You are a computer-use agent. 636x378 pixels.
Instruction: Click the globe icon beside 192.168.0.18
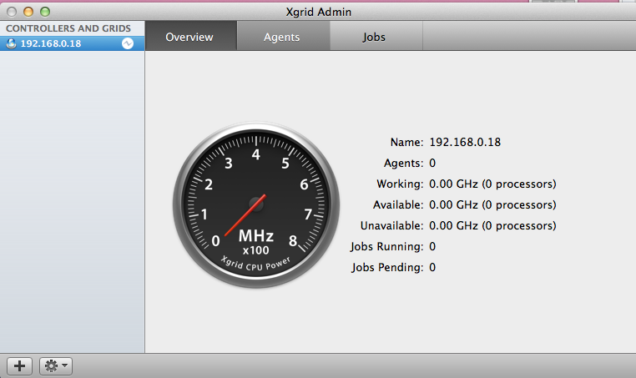[x=12, y=43]
